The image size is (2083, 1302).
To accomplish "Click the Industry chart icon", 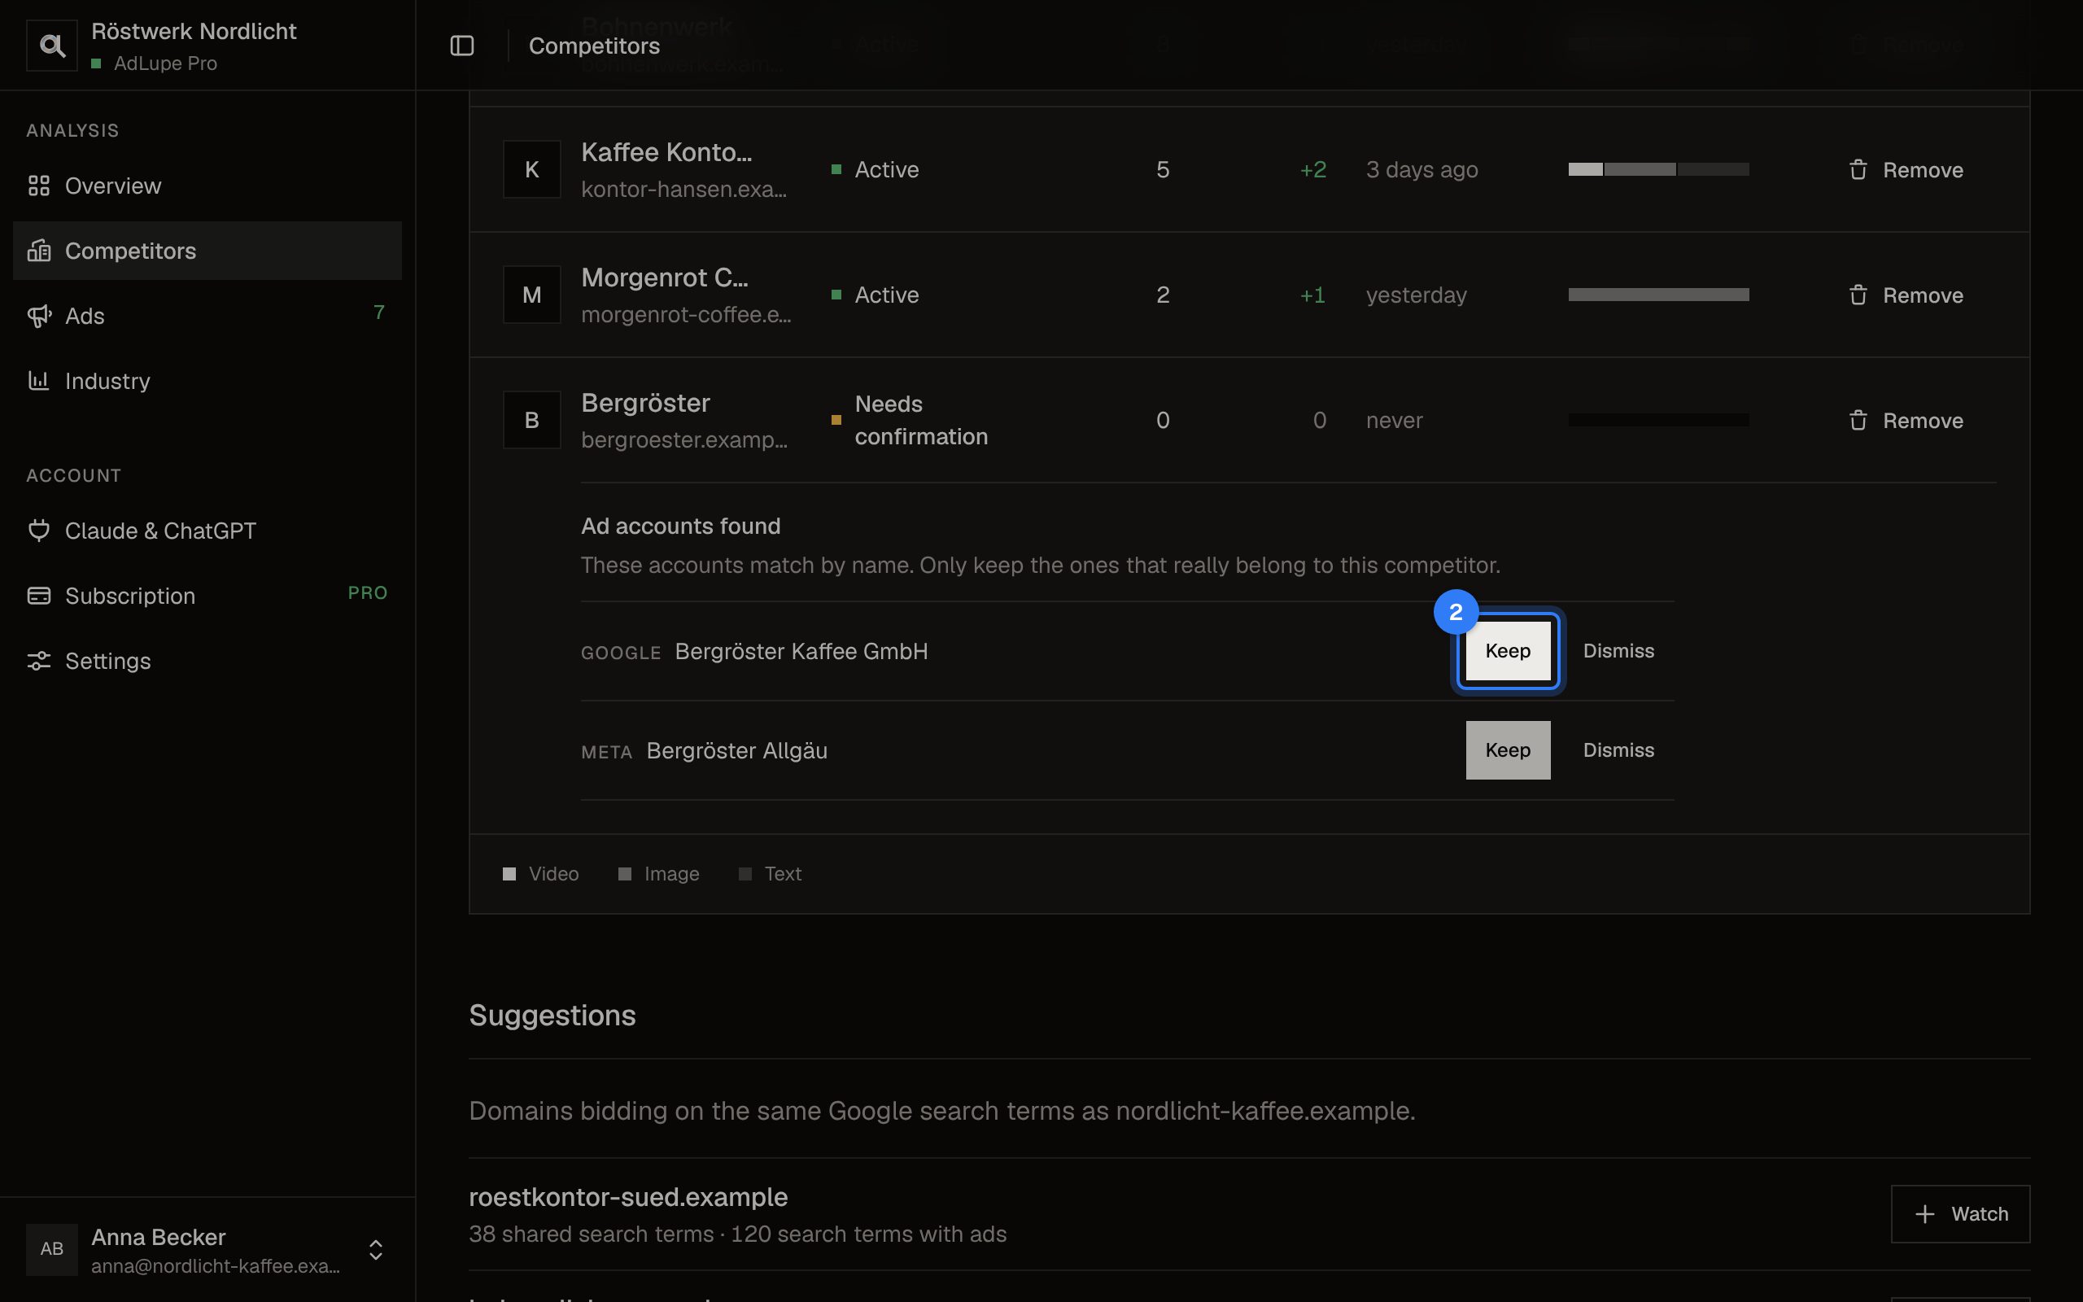I will (x=39, y=381).
